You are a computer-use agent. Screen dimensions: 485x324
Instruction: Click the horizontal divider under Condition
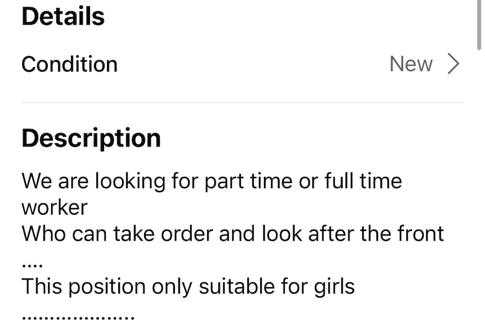click(x=242, y=102)
